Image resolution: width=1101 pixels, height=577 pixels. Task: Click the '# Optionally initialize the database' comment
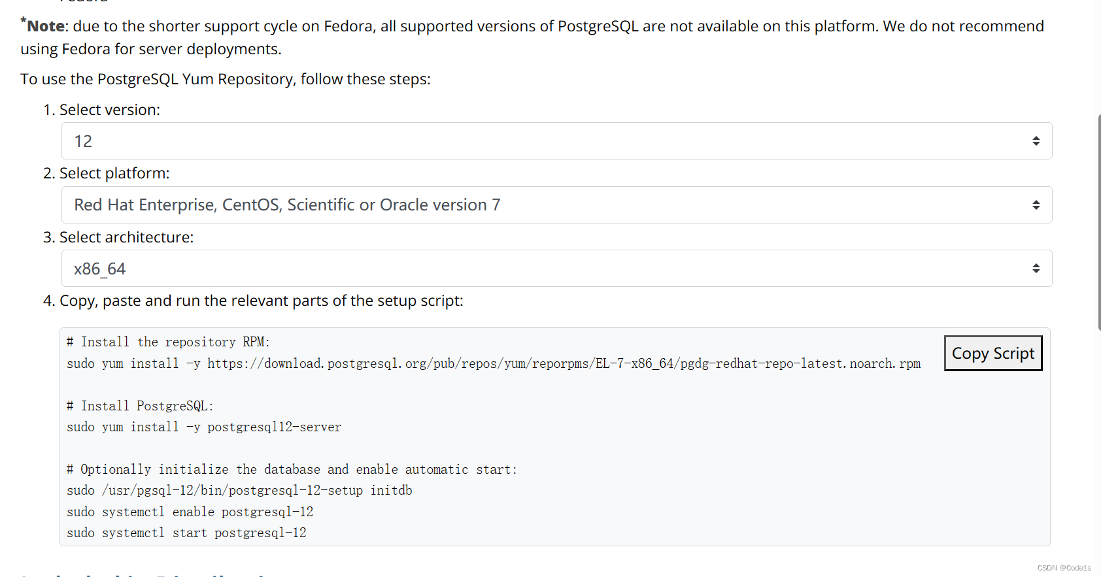tap(292, 470)
